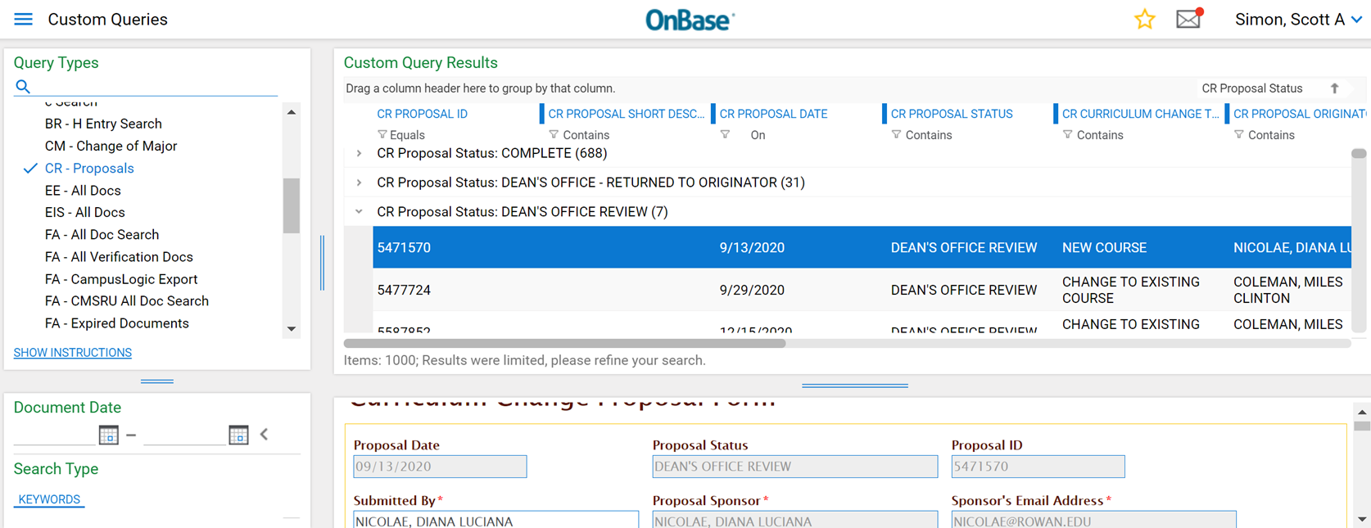Select the FA - CMSRU All Doc Search query

click(127, 300)
